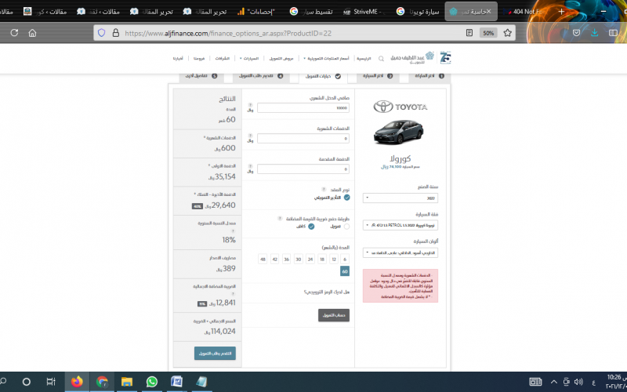The image size is (627, 392).
Task: View site security padlock info
Action: tap(116, 33)
